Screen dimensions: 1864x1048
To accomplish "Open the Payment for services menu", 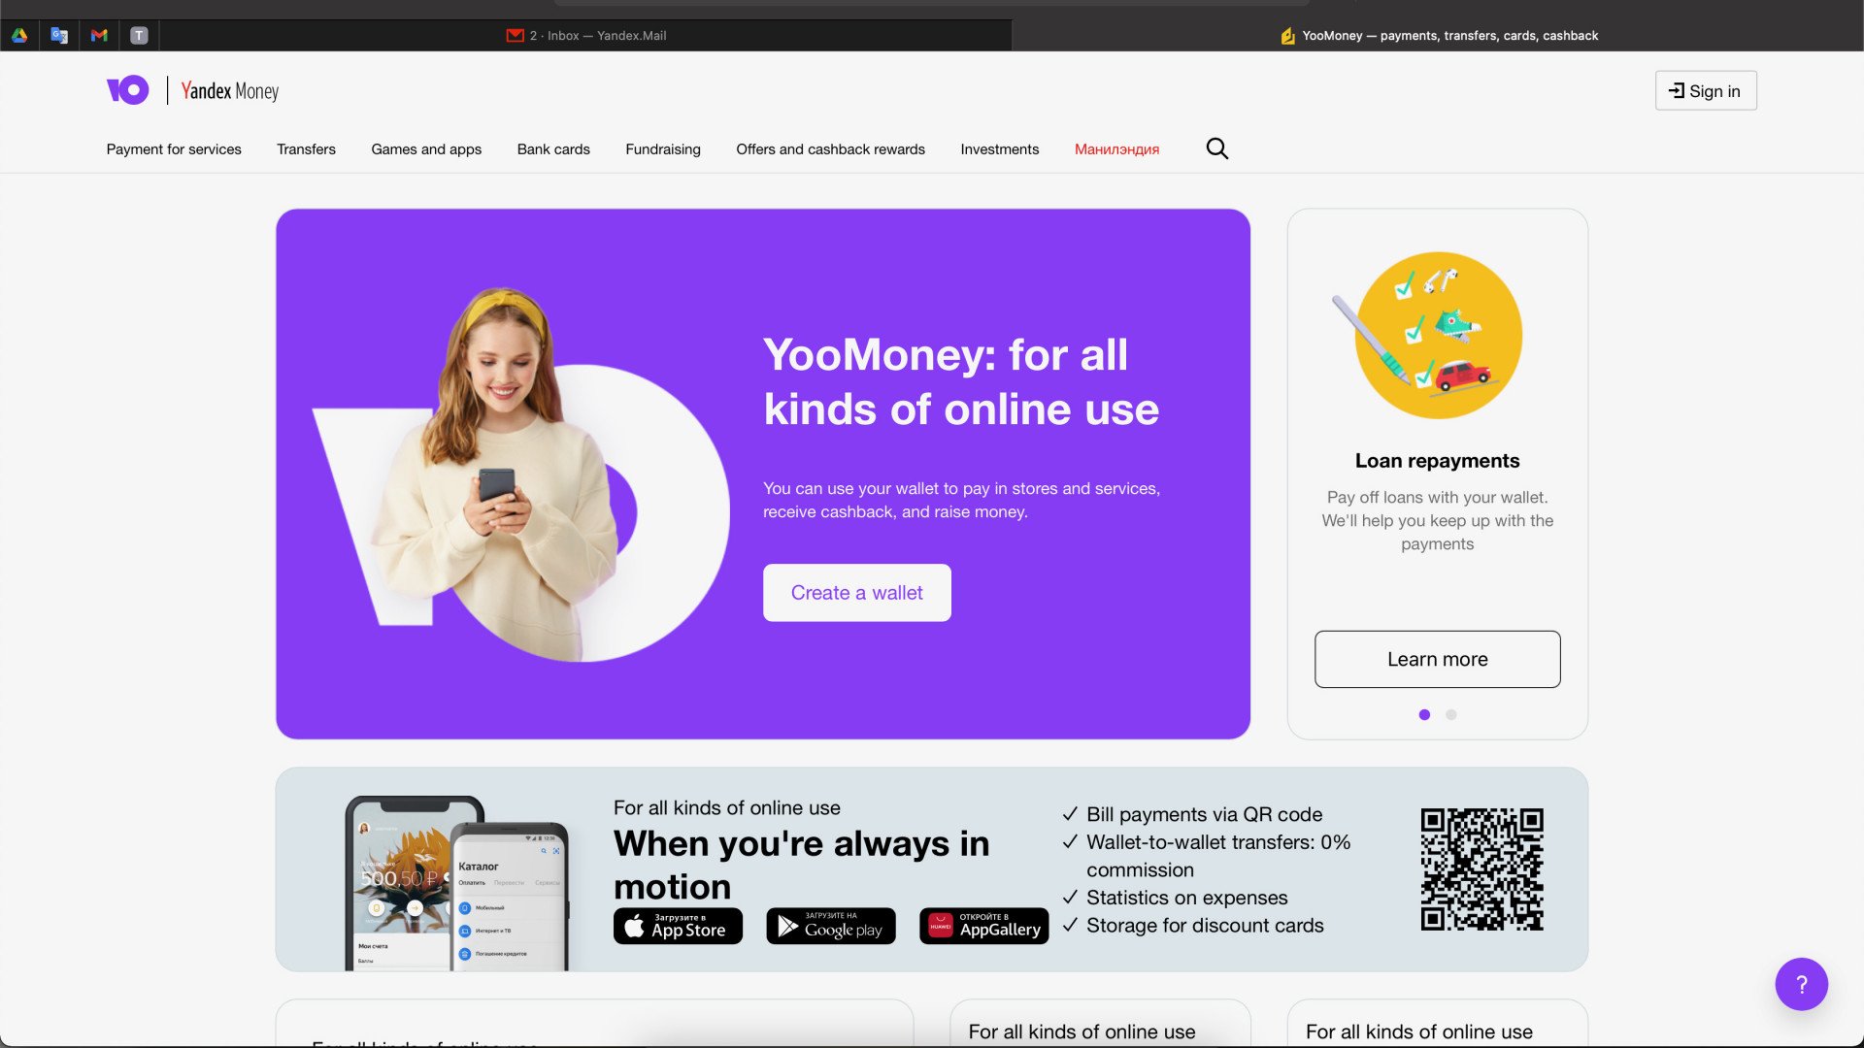I will (x=174, y=148).
